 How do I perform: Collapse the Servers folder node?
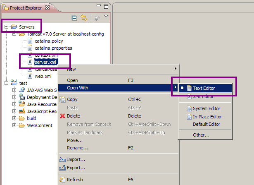click(x=6, y=27)
